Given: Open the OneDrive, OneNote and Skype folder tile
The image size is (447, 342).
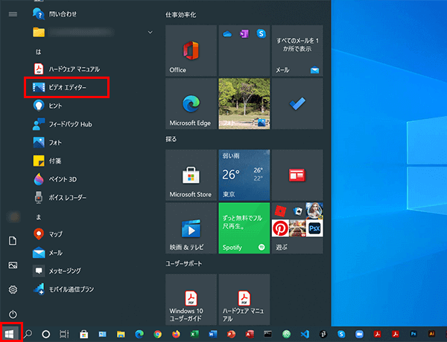Looking at the screenshot, I should tap(244, 51).
